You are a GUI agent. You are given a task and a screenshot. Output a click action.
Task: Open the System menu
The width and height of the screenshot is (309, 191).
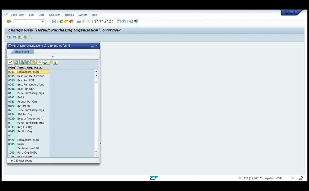[83, 15]
